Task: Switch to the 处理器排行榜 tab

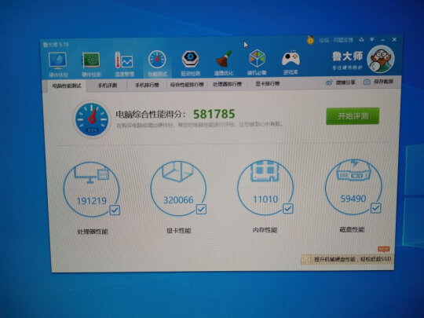Action: tap(227, 84)
